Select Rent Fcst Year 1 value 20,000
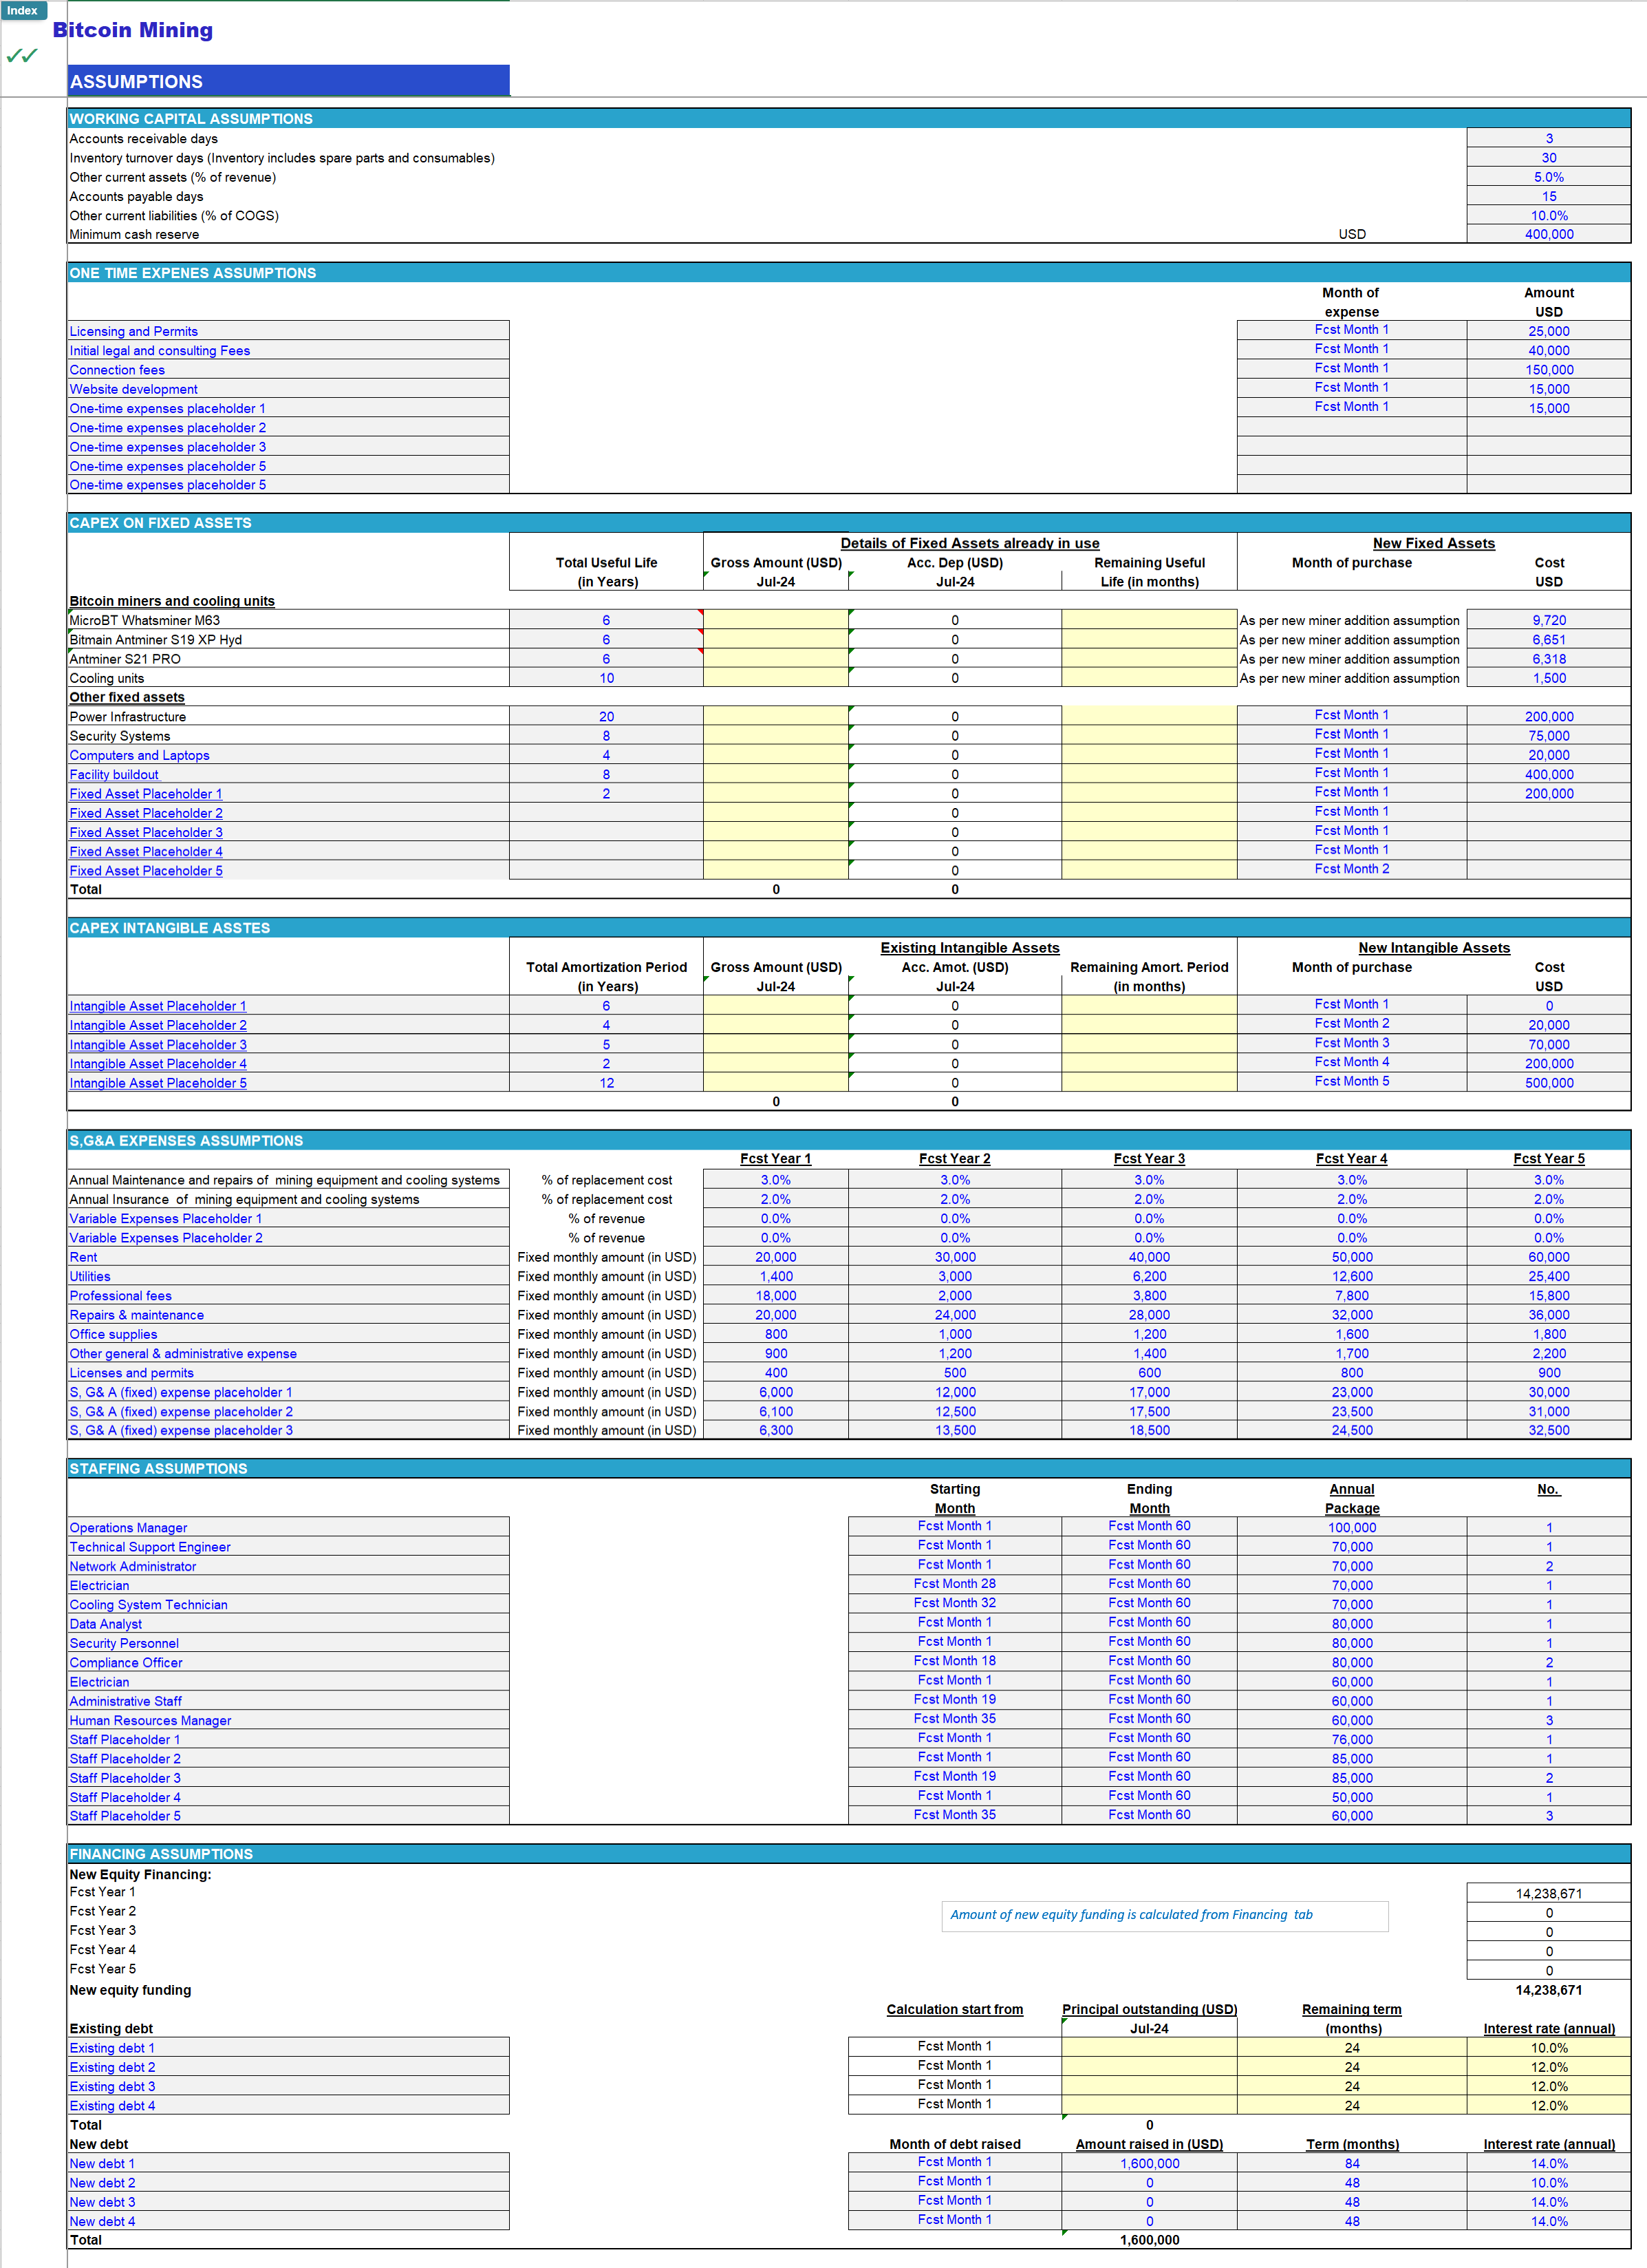 click(x=775, y=1257)
